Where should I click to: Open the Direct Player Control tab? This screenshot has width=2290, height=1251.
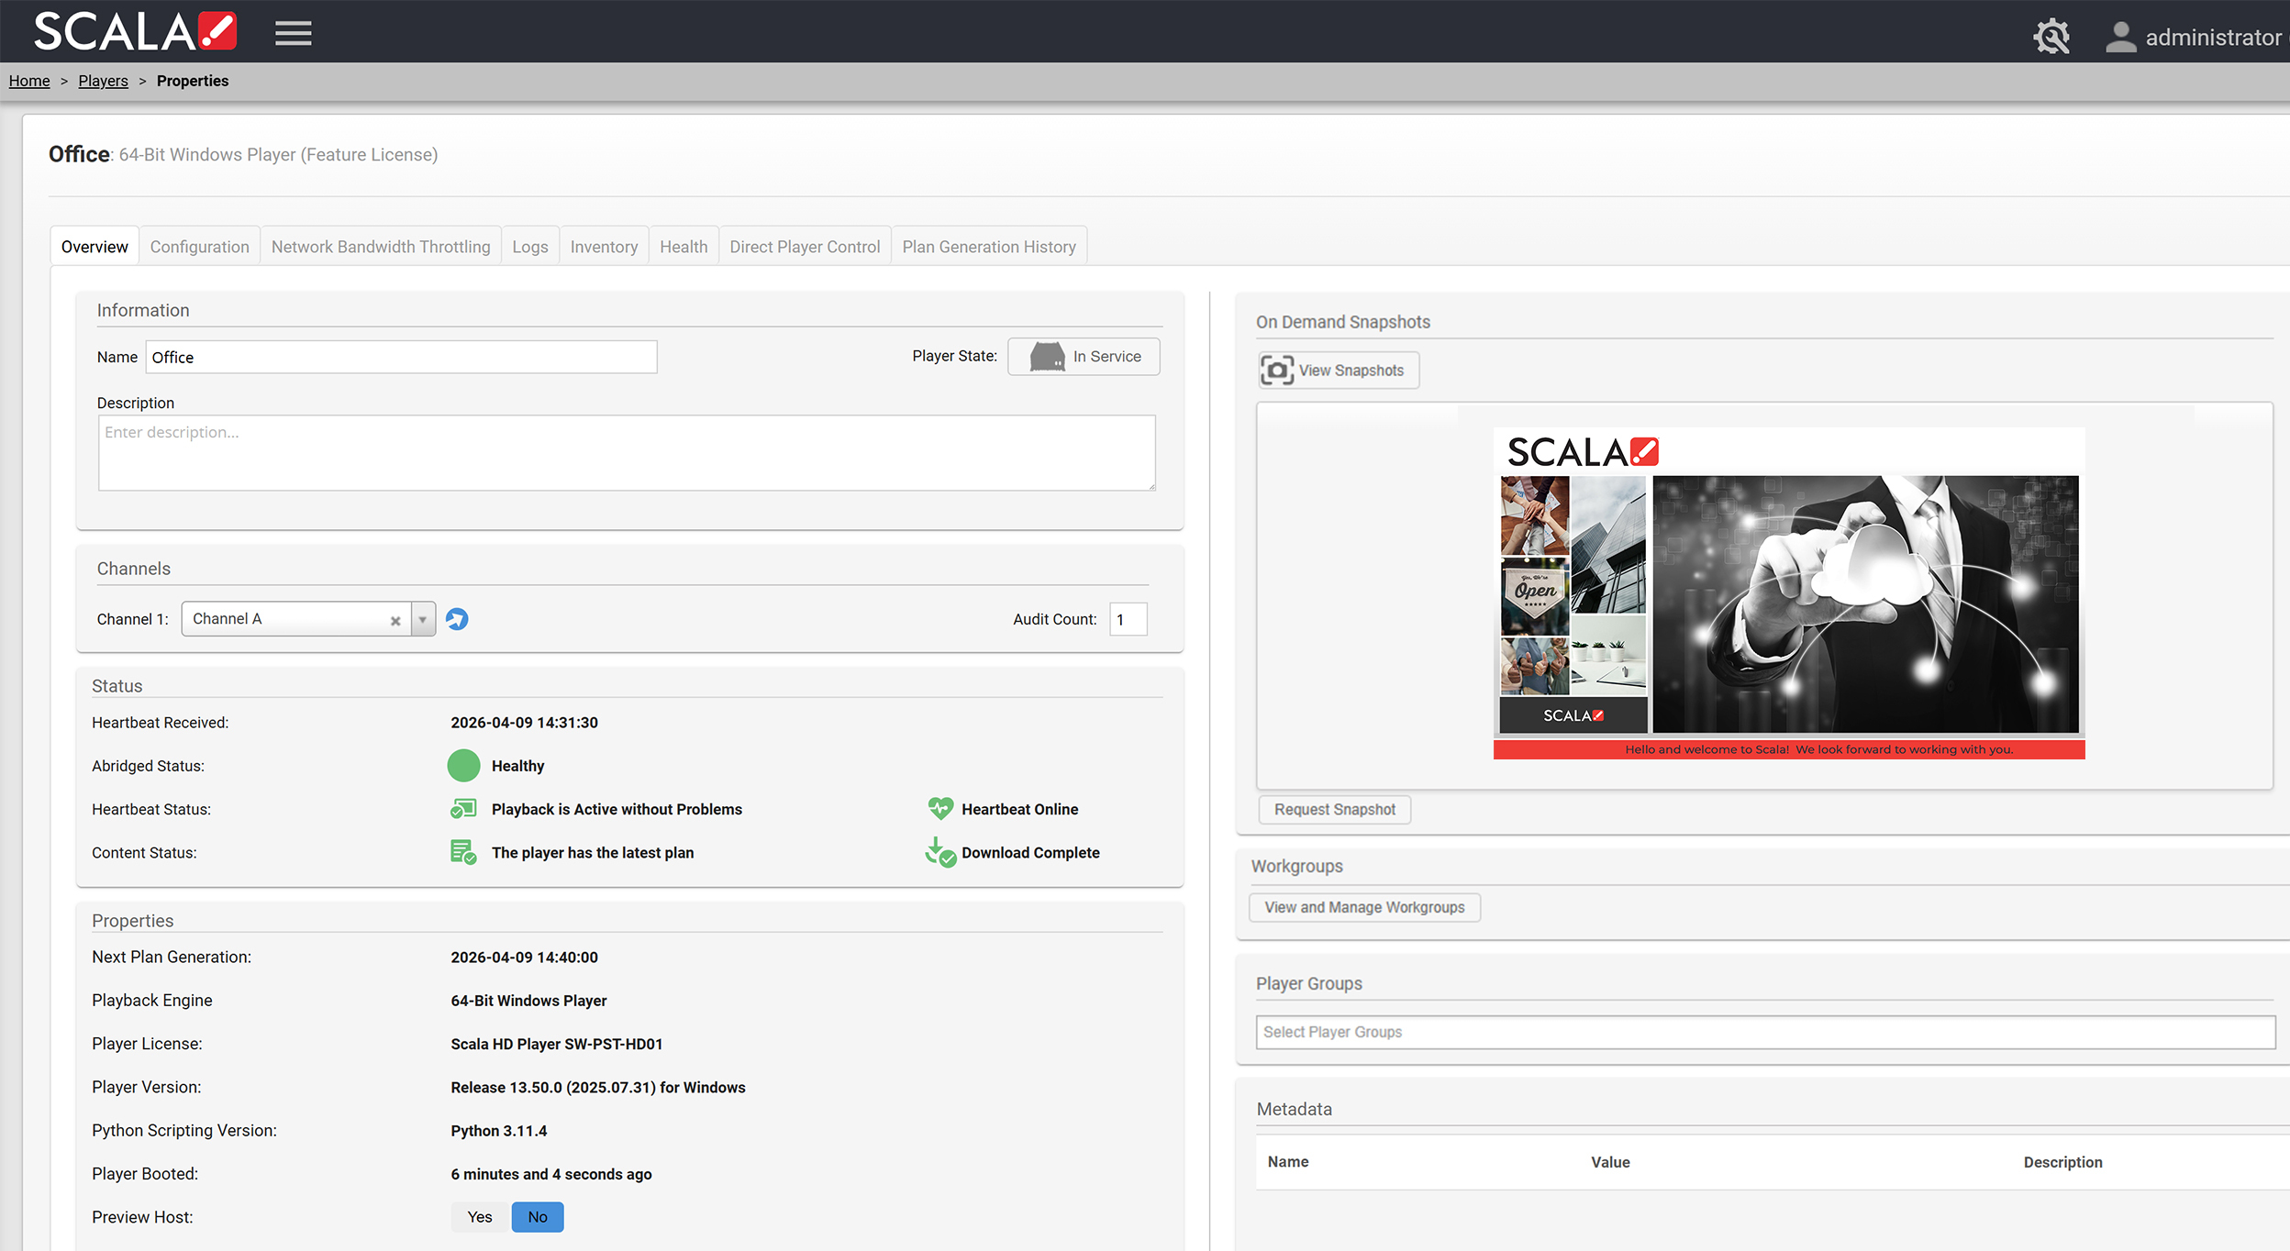click(805, 247)
